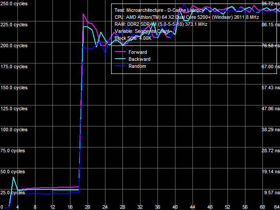This screenshot has width=280, height=210.
Task: Click the CPU: AMD Athlon info line
Action: [186, 17]
